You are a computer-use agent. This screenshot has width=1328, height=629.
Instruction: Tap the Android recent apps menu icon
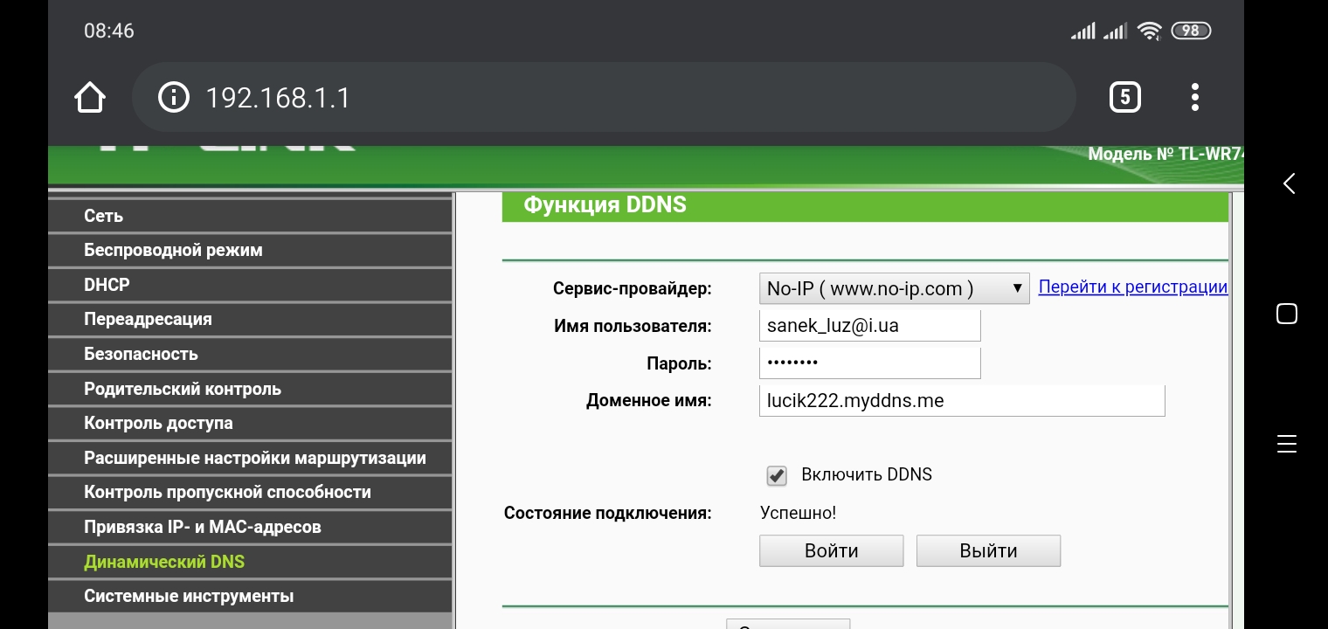tap(1286, 443)
